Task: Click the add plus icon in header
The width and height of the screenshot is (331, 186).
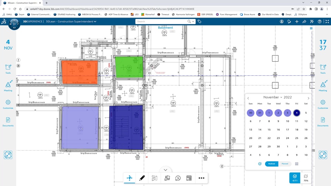Action: (297, 21)
